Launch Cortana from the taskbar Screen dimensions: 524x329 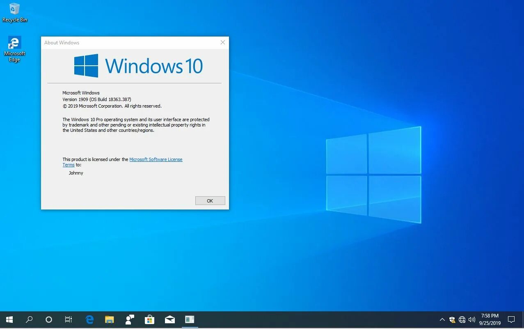pyautogui.click(x=49, y=320)
